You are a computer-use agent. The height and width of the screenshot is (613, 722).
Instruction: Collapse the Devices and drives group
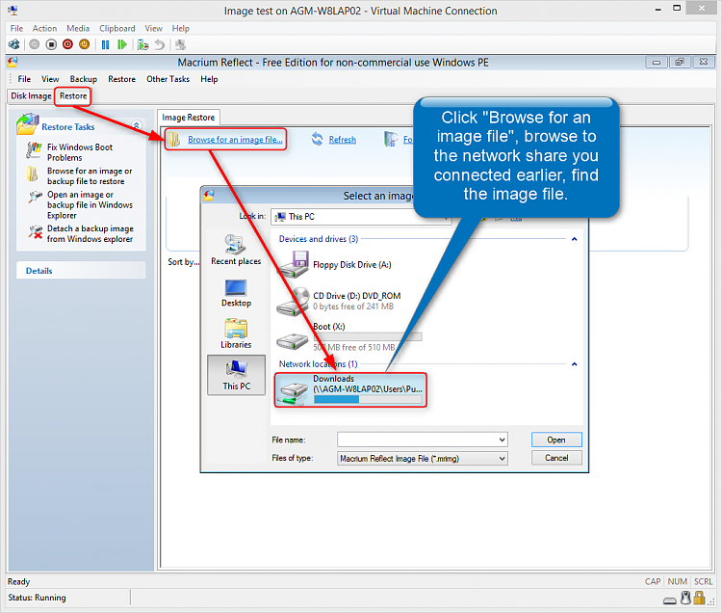pyautogui.click(x=574, y=239)
